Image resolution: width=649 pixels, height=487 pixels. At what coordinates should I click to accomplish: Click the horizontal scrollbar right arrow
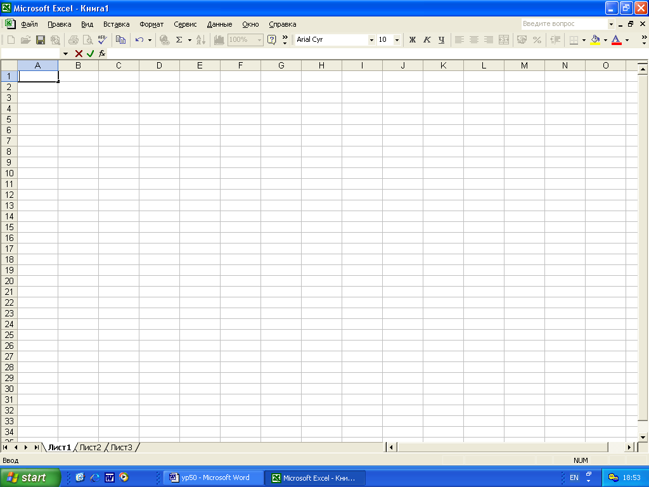tap(629, 447)
